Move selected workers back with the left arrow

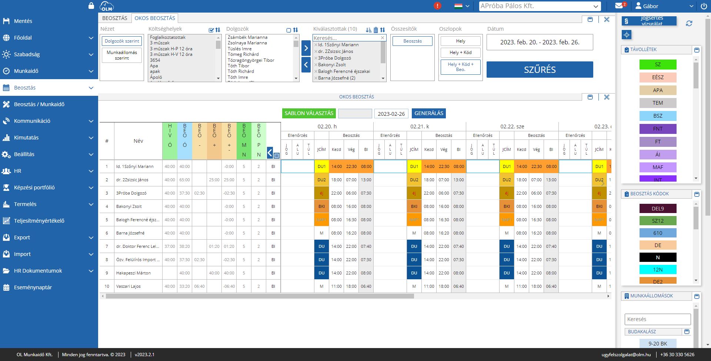pyautogui.click(x=306, y=65)
